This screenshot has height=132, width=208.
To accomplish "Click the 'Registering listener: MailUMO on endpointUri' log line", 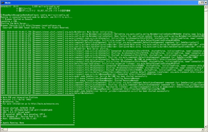I will (x=96, y=59).
